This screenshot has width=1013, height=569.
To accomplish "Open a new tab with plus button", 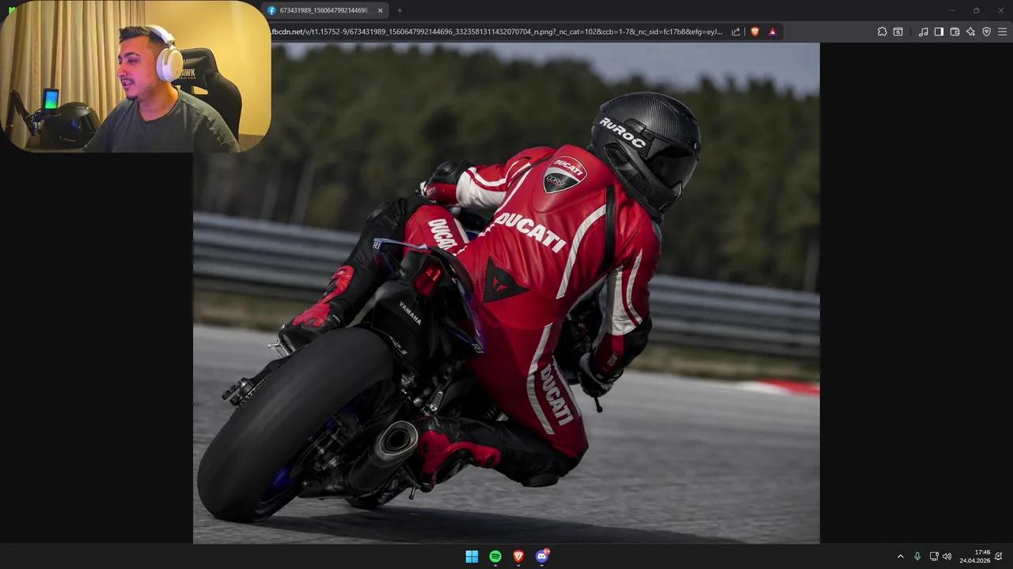I will 400,10.
